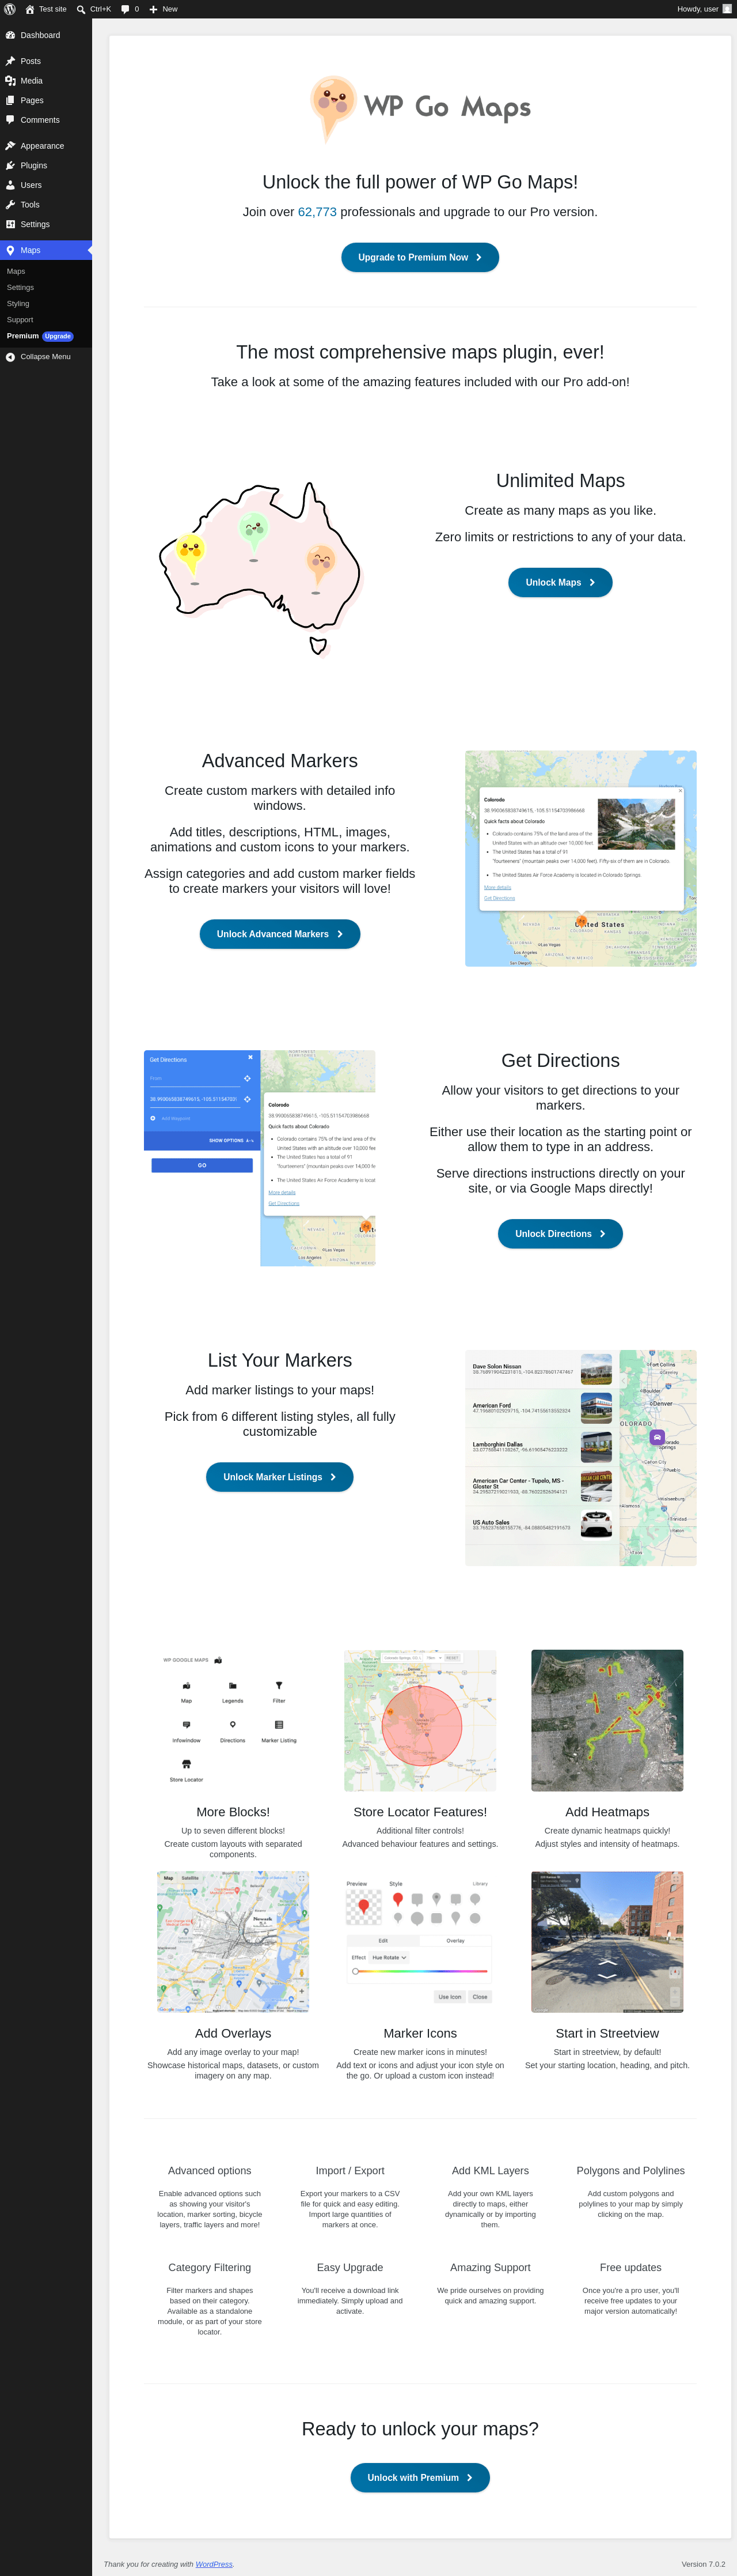This screenshot has height=2576, width=737.
Task: Click the Unlock Advanced Markers button
Action: (x=280, y=934)
